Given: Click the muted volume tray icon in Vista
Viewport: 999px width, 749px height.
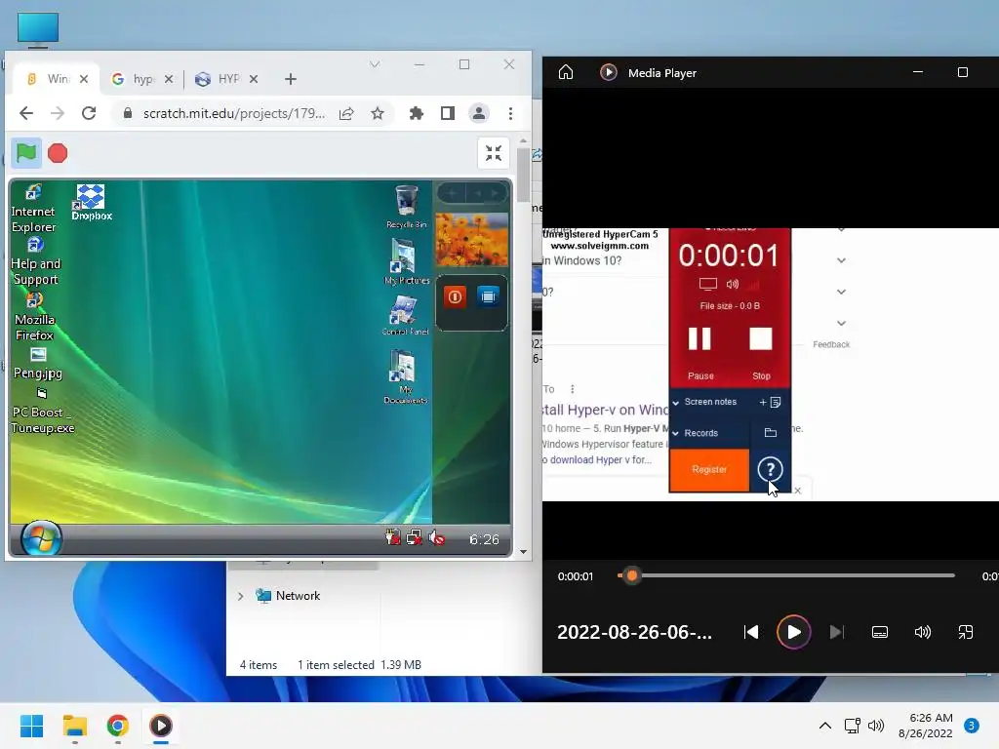Looking at the screenshot, I should [x=437, y=538].
